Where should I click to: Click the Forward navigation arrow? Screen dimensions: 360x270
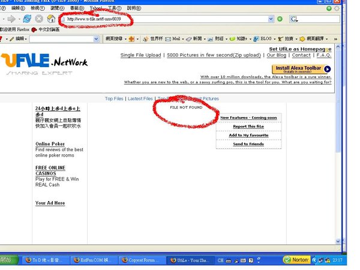point(11,19)
